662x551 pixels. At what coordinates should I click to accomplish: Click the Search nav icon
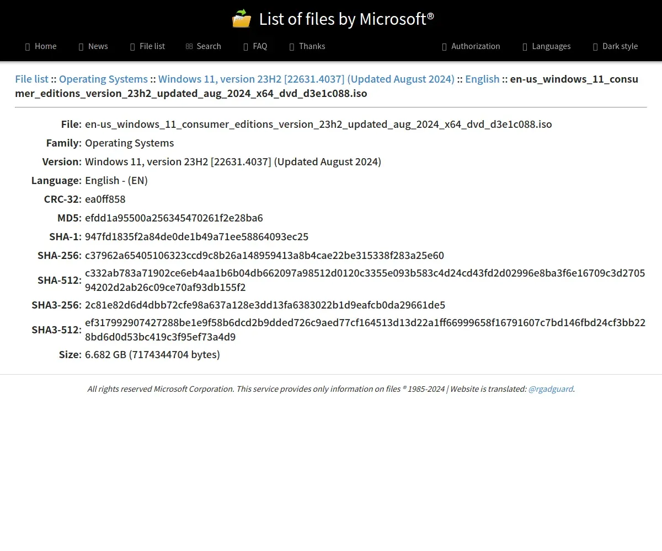pos(189,47)
